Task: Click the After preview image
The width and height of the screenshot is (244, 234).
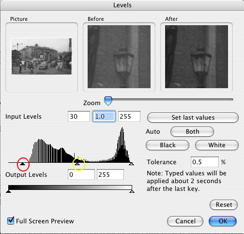Action: (197, 57)
